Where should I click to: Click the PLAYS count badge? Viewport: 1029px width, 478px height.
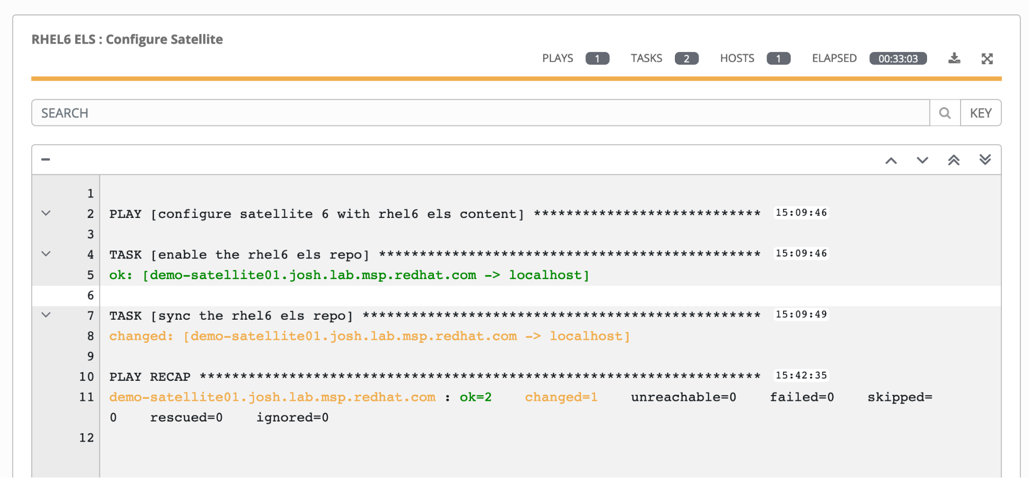597,59
